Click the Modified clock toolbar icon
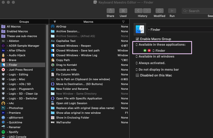Screen dimensions: 213x138 click(x=160, y=11)
